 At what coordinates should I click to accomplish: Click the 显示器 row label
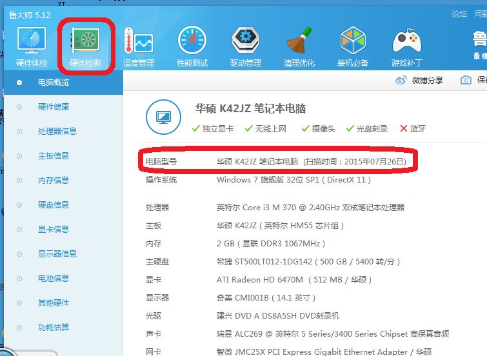coord(157,298)
